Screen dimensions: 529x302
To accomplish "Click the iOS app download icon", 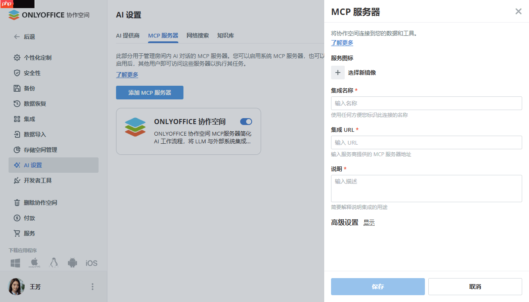I will pyautogui.click(x=91, y=263).
